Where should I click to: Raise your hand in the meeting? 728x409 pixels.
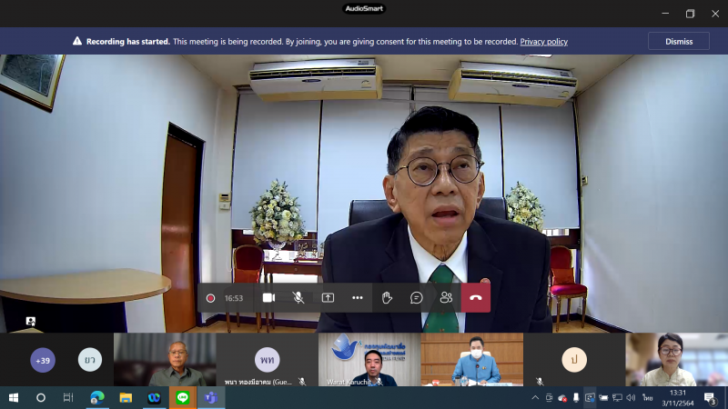(387, 298)
